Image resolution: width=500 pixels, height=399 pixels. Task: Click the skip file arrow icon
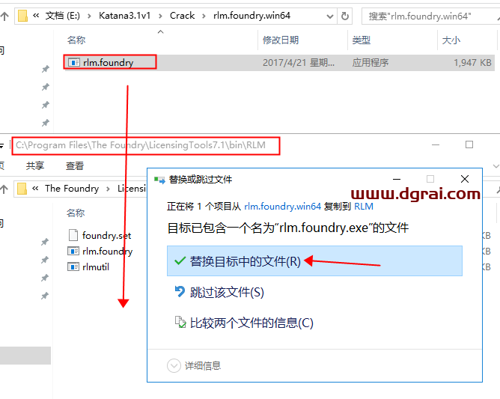(x=179, y=292)
